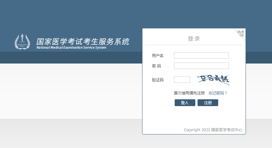Click the Copyright 2022 footer text
Image resolution: width=272 pixels, height=148 pixels.
(x=197, y=130)
